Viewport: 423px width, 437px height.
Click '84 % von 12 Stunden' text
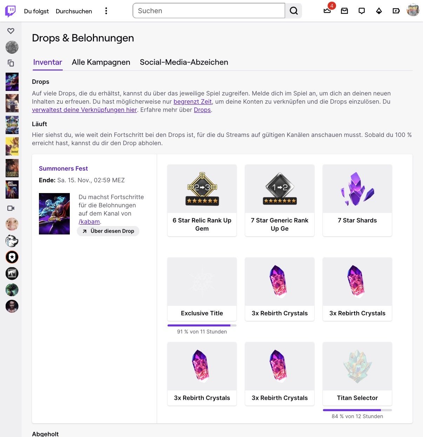pos(357,416)
